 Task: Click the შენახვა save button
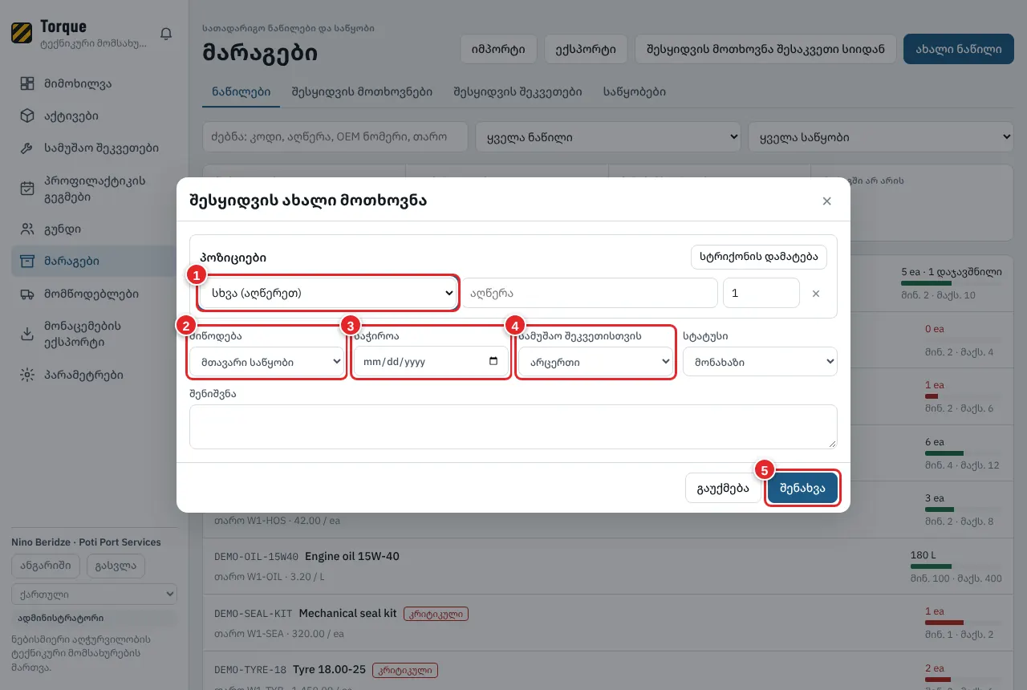click(x=802, y=488)
